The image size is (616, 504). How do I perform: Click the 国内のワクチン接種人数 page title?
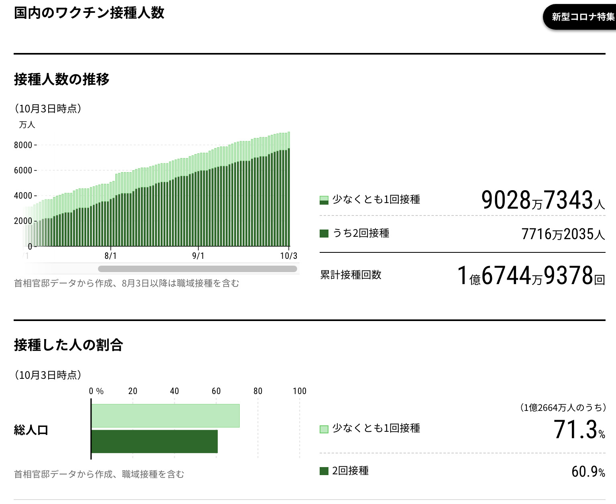coord(89,13)
